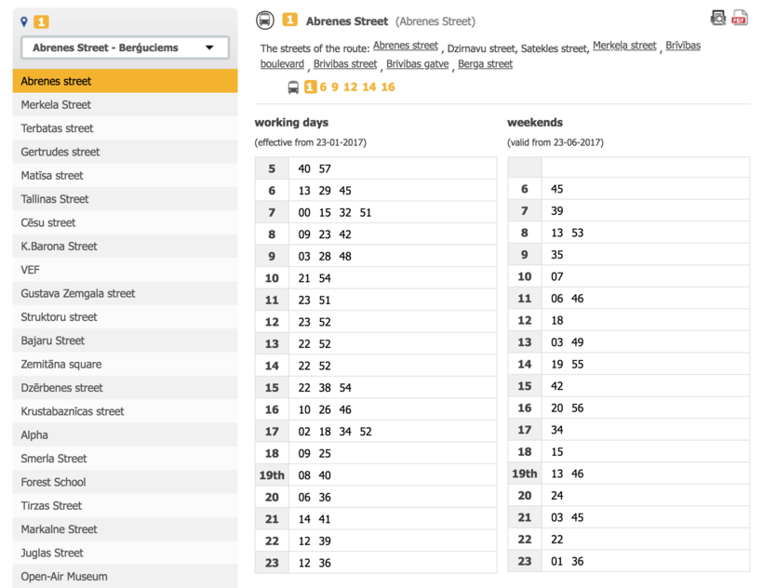Click the small bus icon before route numbers
The height and width of the screenshot is (588, 763).
[293, 87]
